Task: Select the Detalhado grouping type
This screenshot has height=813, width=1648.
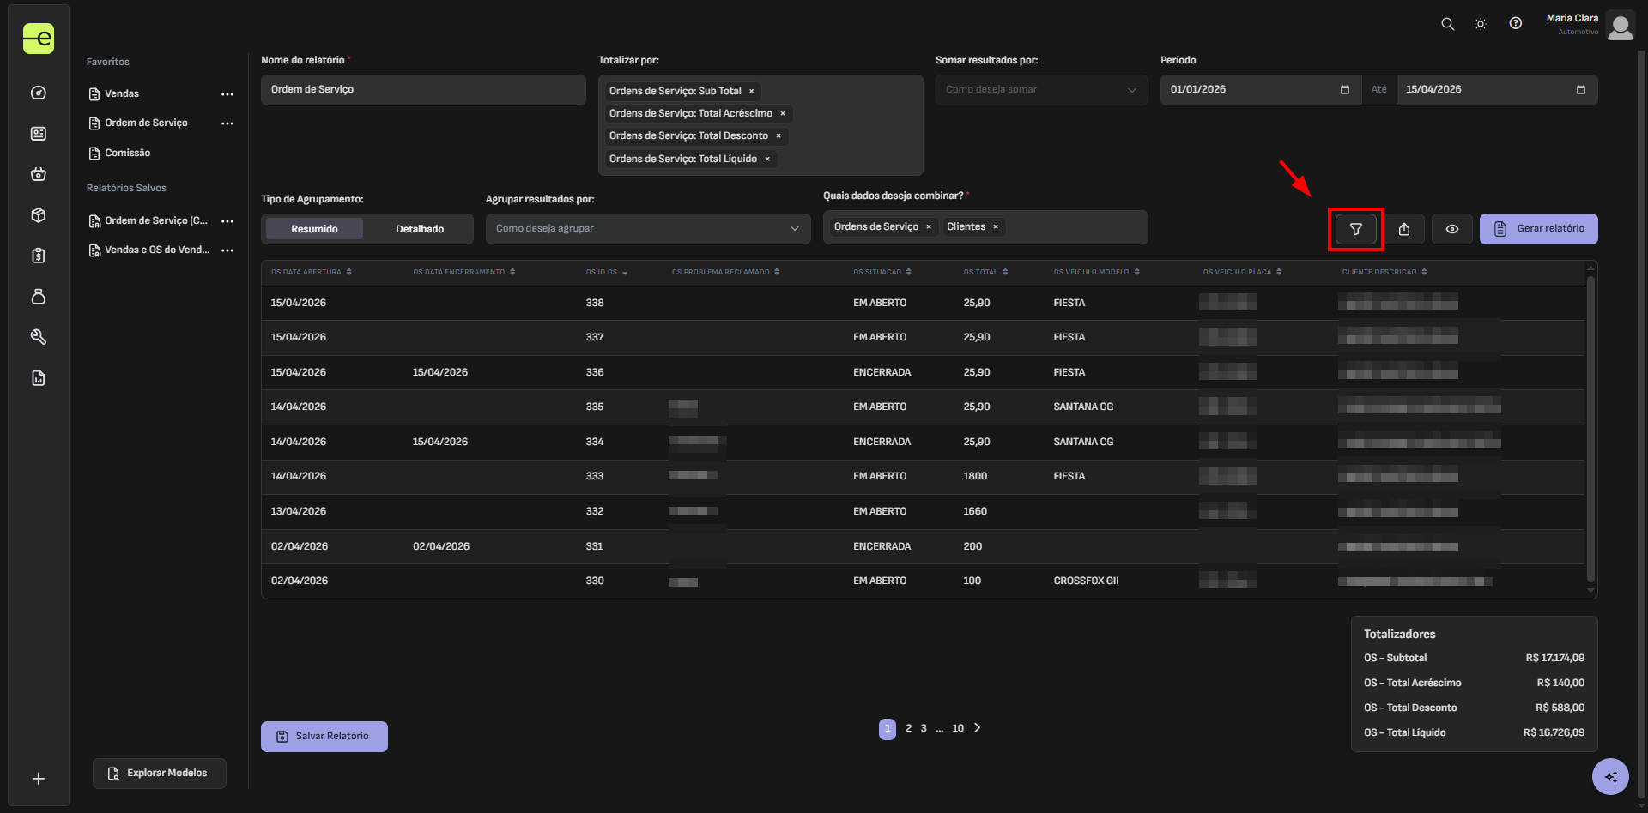Action: tap(420, 229)
